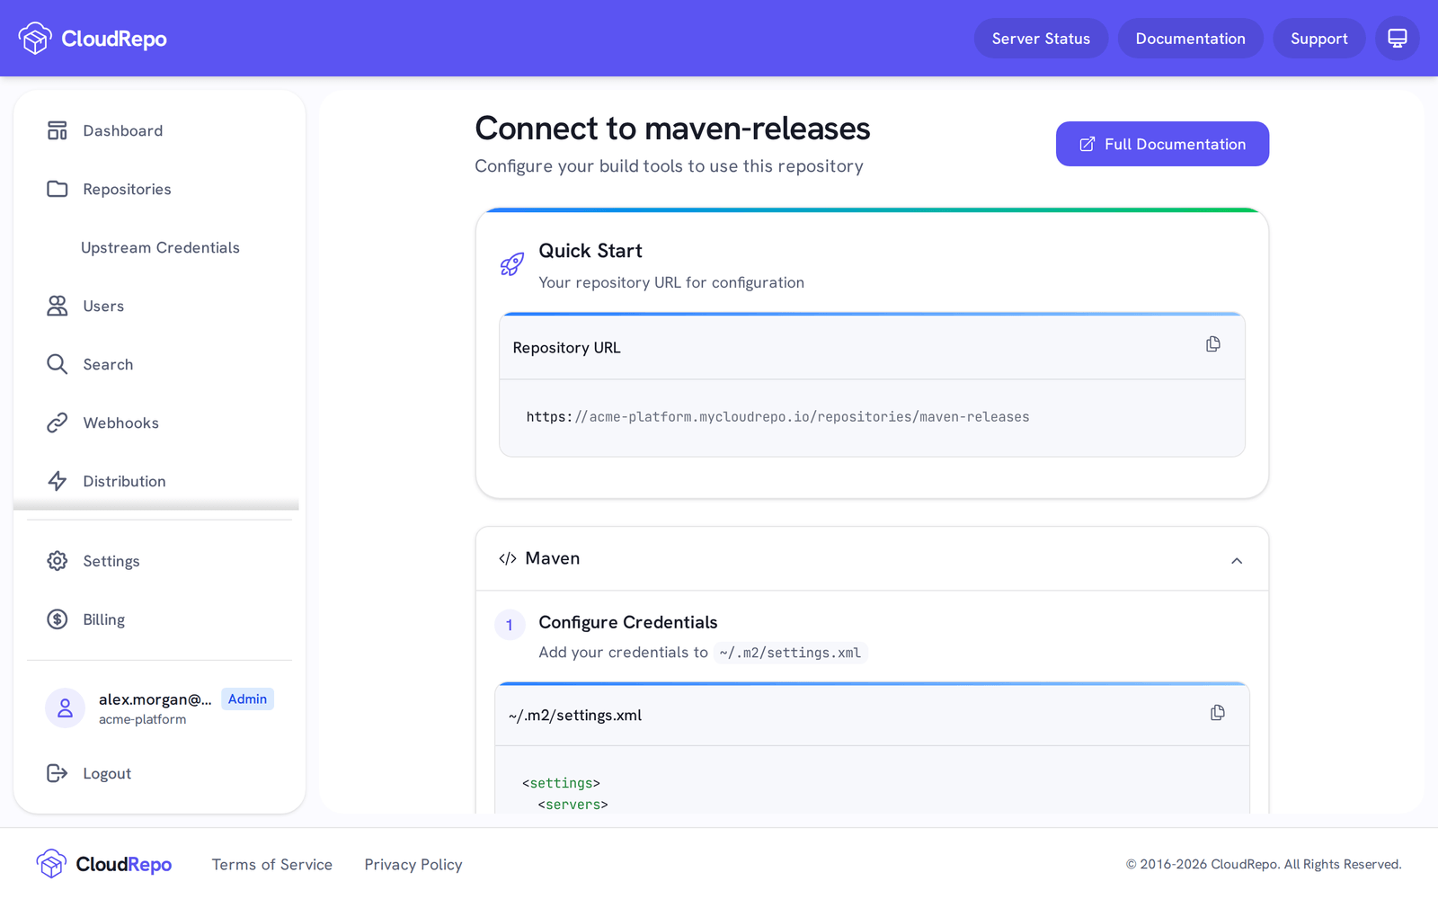Open the monitor display icon in header
The image size is (1438, 899).
(x=1398, y=39)
